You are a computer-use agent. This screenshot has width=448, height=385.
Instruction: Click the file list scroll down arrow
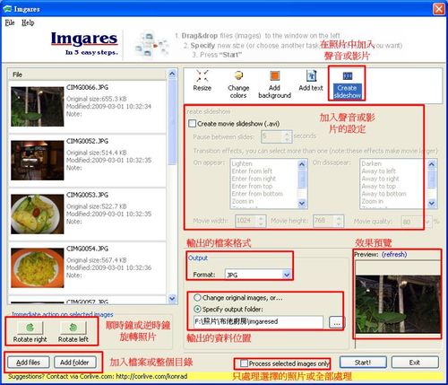tap(172, 299)
